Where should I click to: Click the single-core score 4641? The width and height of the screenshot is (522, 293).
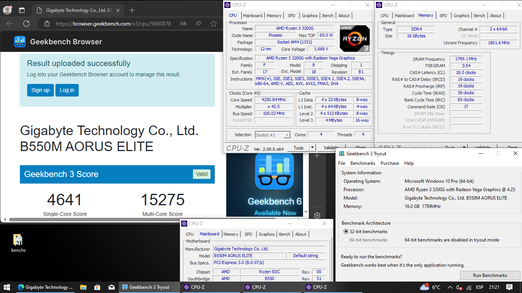65,200
